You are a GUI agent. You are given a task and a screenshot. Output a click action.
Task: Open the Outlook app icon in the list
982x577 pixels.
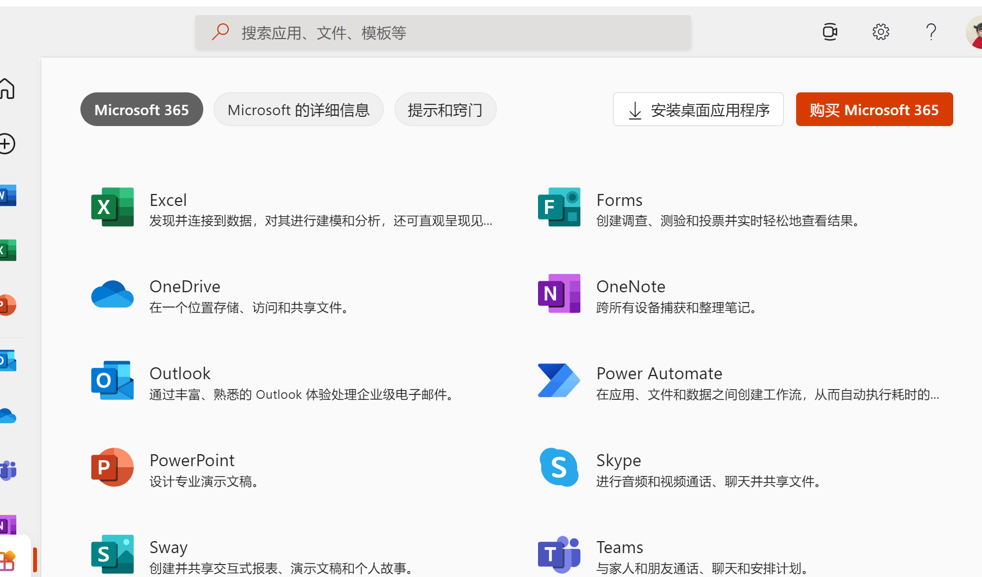pyautogui.click(x=112, y=380)
